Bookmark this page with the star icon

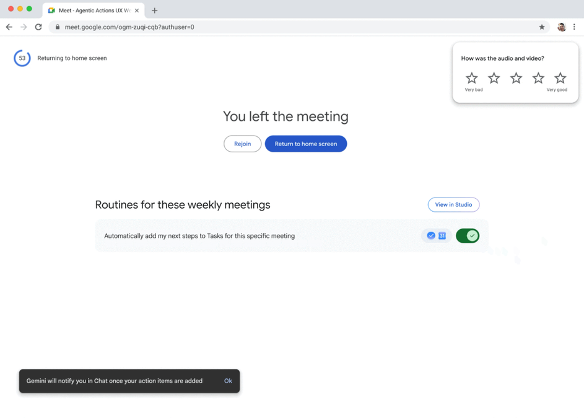[x=541, y=27]
